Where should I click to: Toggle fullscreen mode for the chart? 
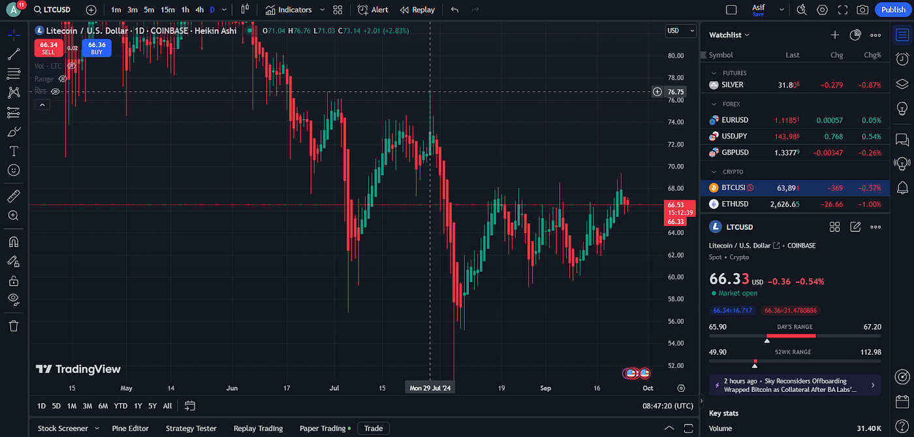[842, 10]
